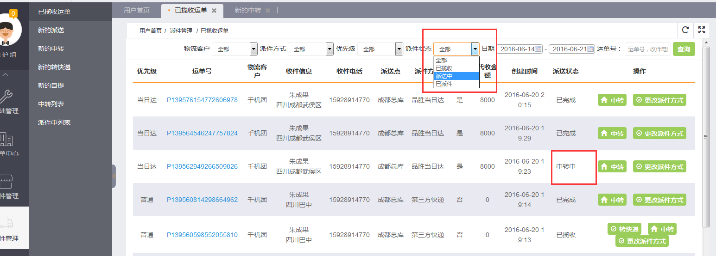
Task: Click 转快递 button in the last row
Action: coord(625,229)
